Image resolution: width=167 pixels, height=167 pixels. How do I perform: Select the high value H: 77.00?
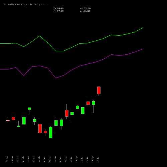point(86,9)
